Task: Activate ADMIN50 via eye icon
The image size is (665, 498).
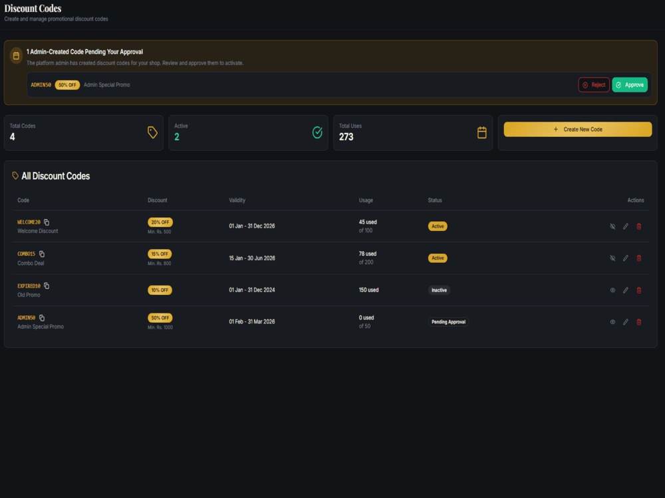Action: coord(613,322)
